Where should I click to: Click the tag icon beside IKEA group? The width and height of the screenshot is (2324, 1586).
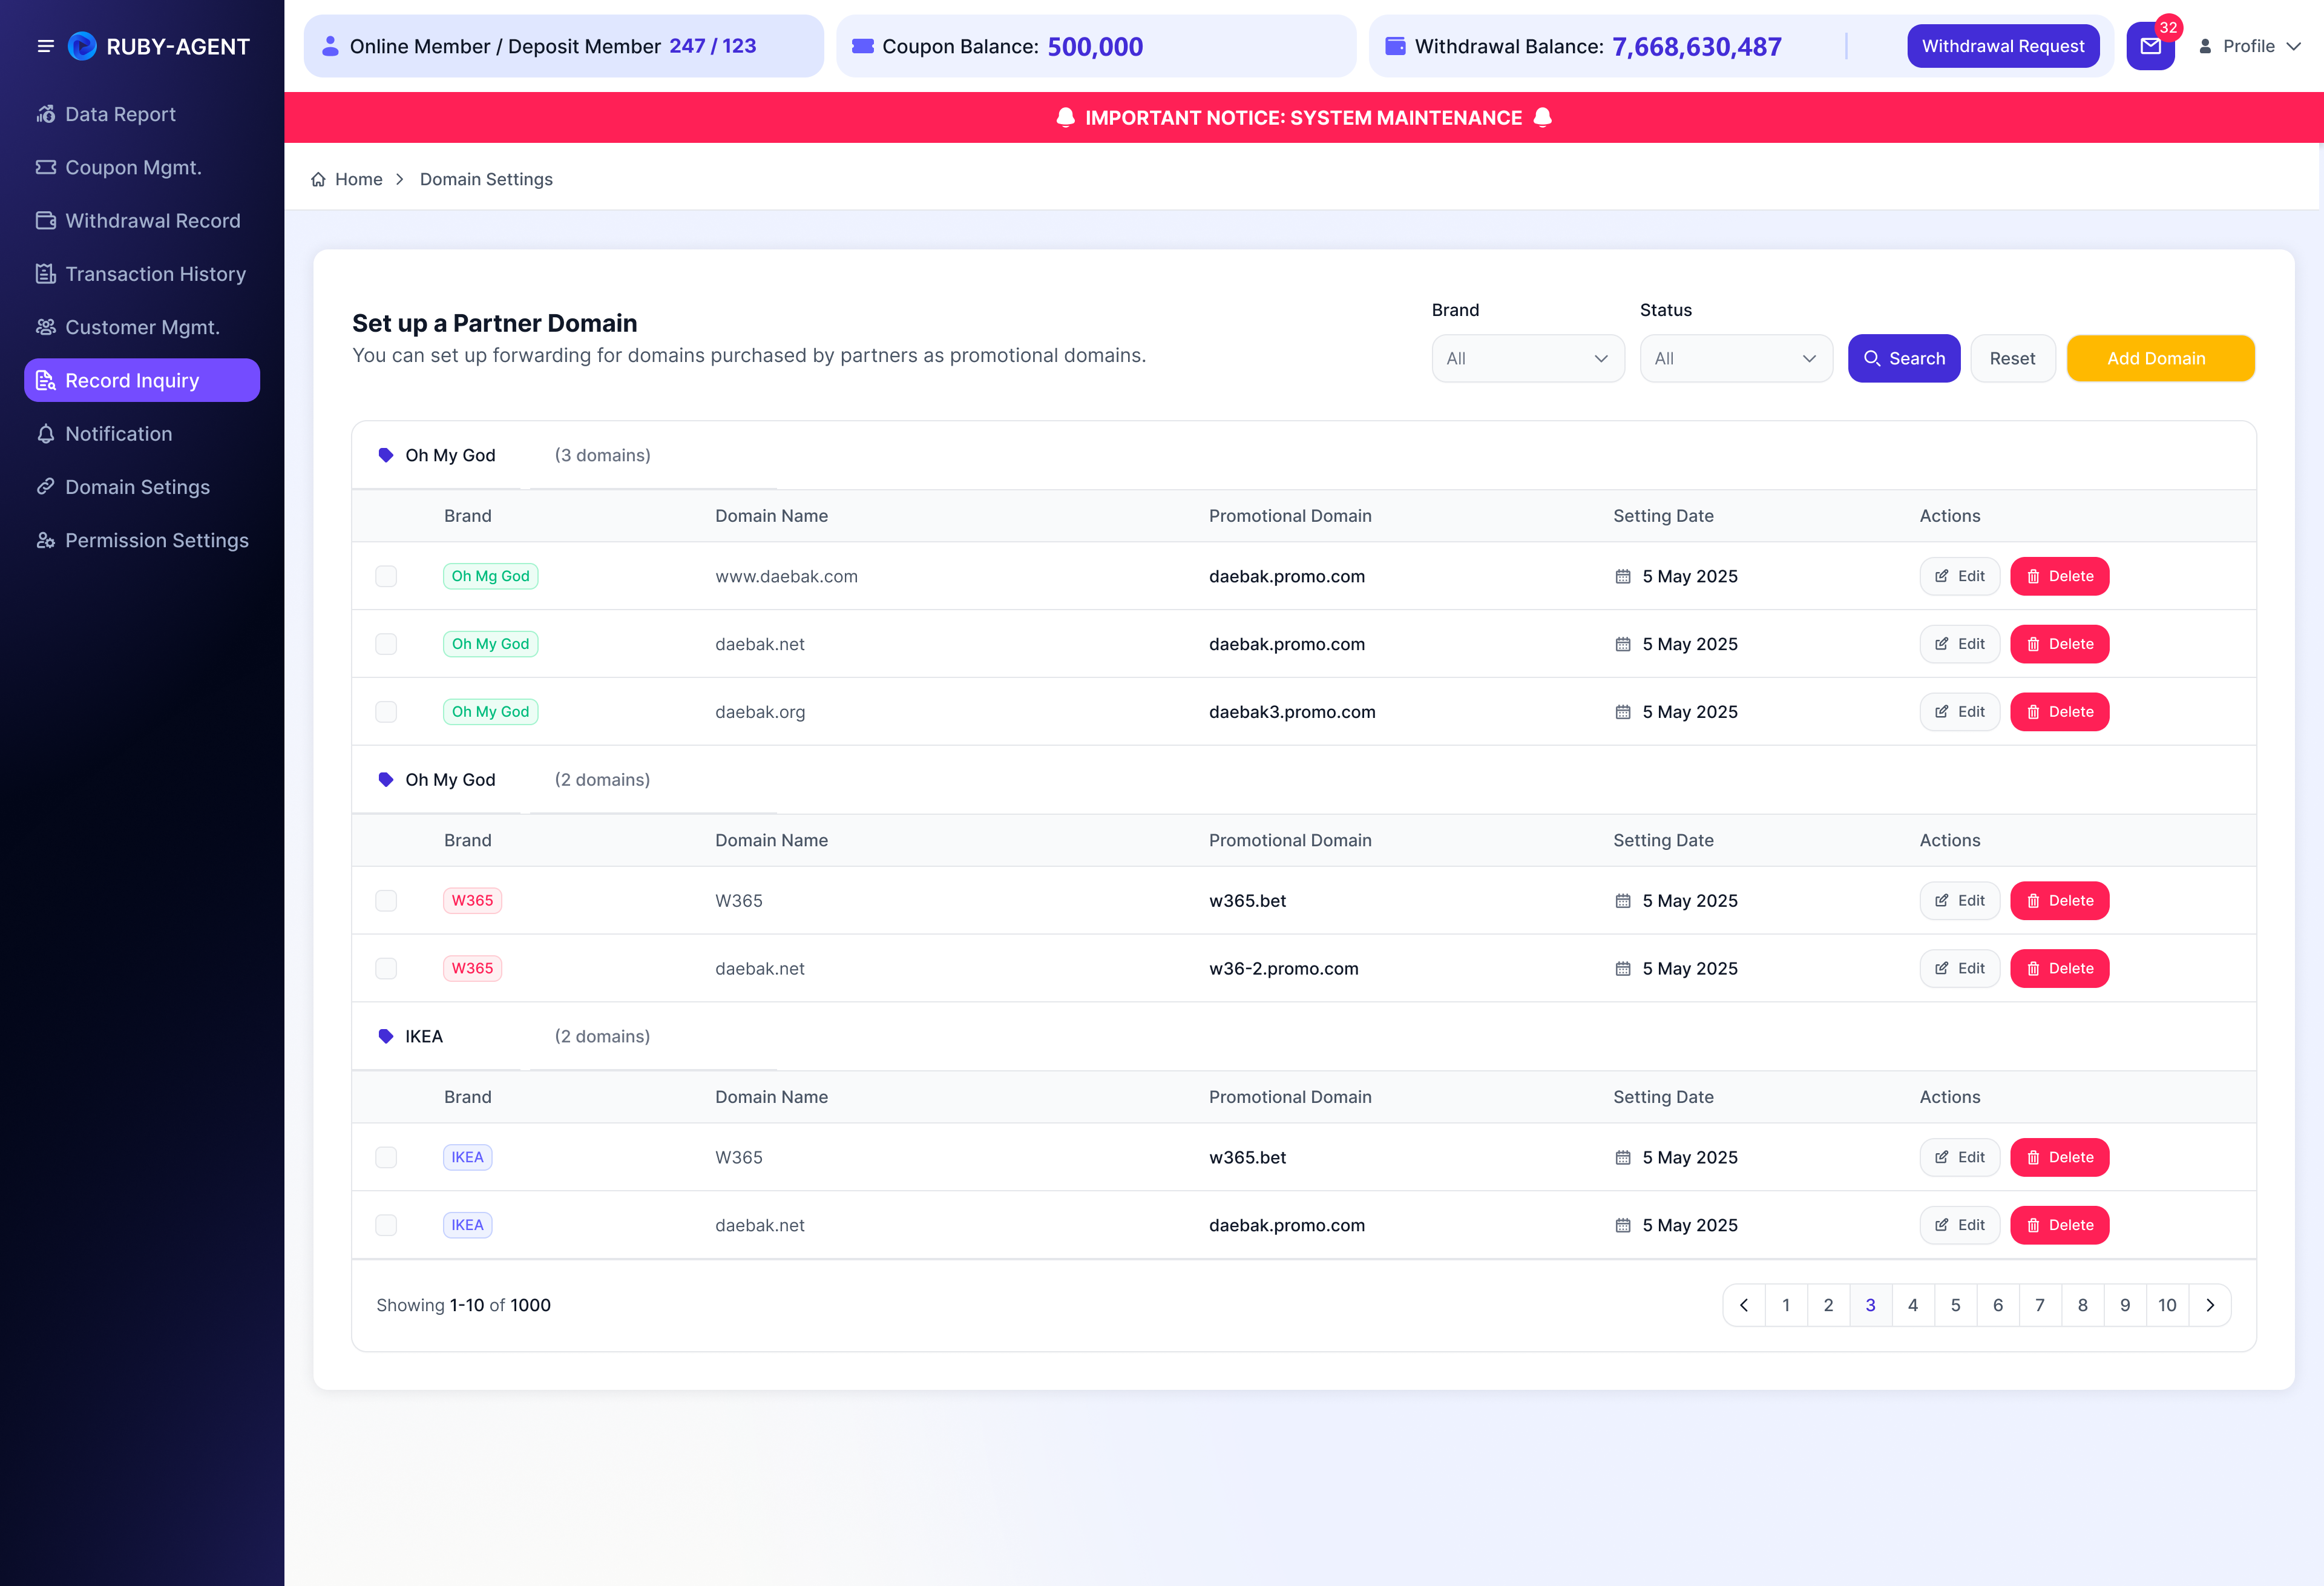point(386,1036)
